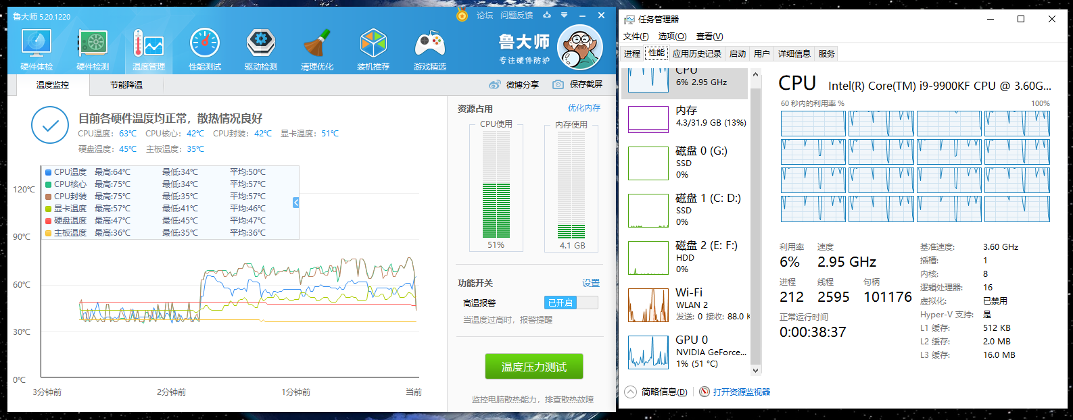Open 论坛 forum link
Image resolution: width=1073 pixels, height=420 pixels.
pos(485,15)
